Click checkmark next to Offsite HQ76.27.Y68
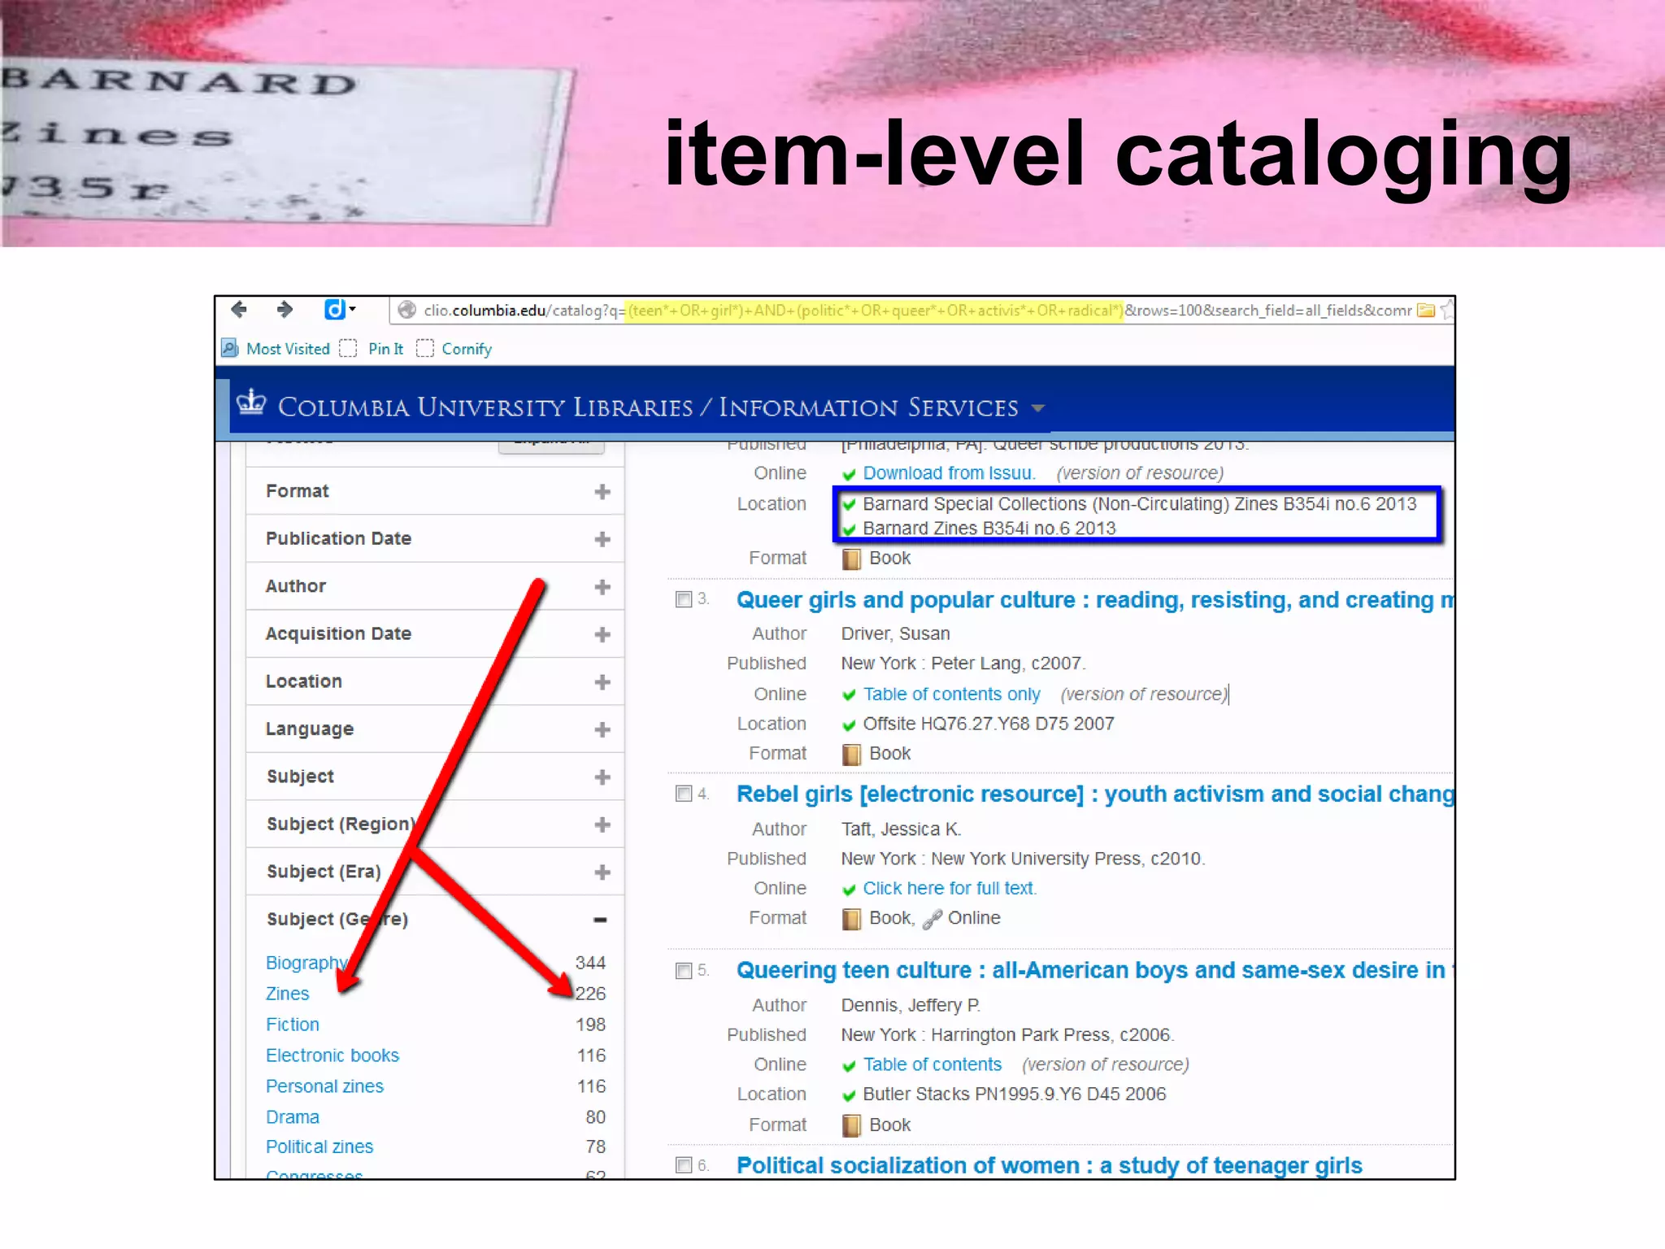1665x1249 pixels. 849,725
